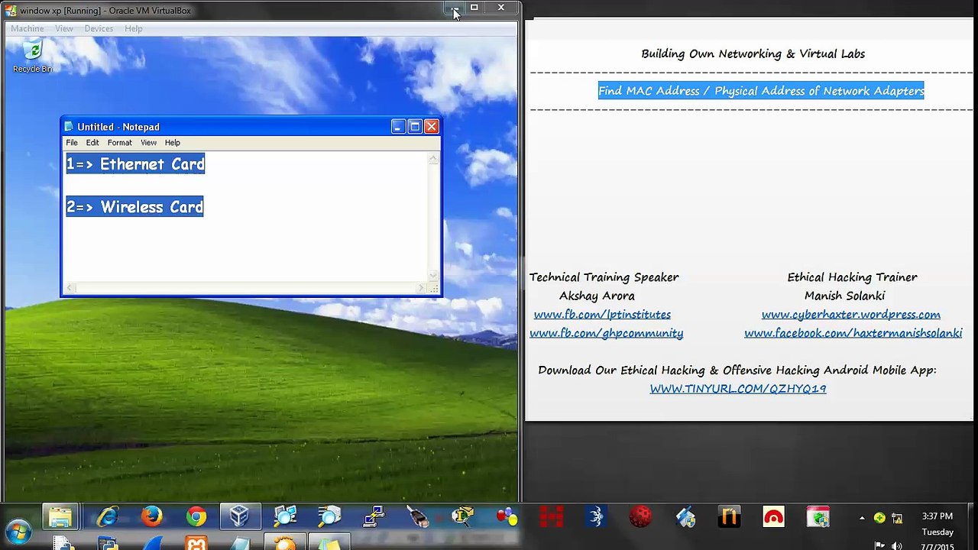978x550 pixels.
Task: Show hidden system tray icons
Action: (862, 519)
